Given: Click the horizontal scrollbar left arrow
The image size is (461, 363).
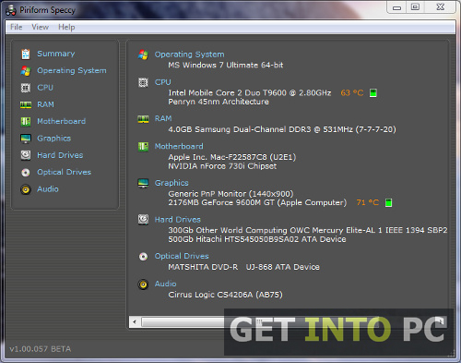Looking at the screenshot, I should [x=135, y=322].
